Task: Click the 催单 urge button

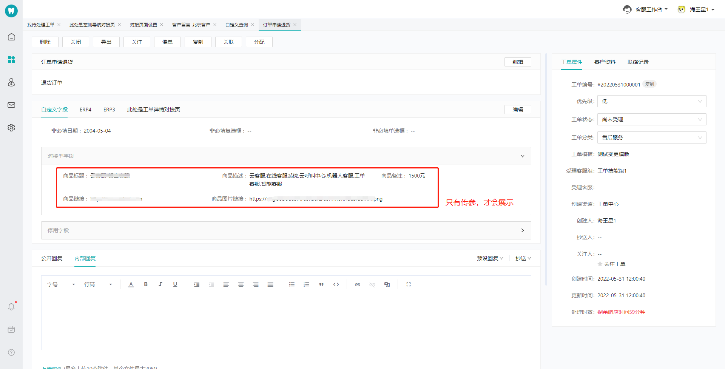Action: [167, 42]
